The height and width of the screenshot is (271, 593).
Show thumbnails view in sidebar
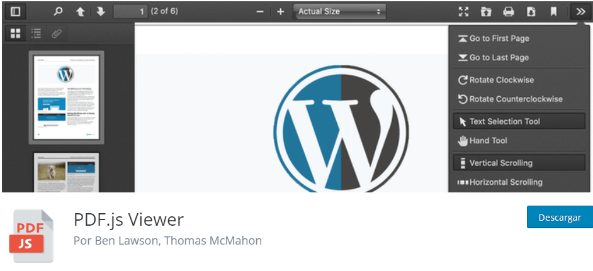click(x=15, y=33)
